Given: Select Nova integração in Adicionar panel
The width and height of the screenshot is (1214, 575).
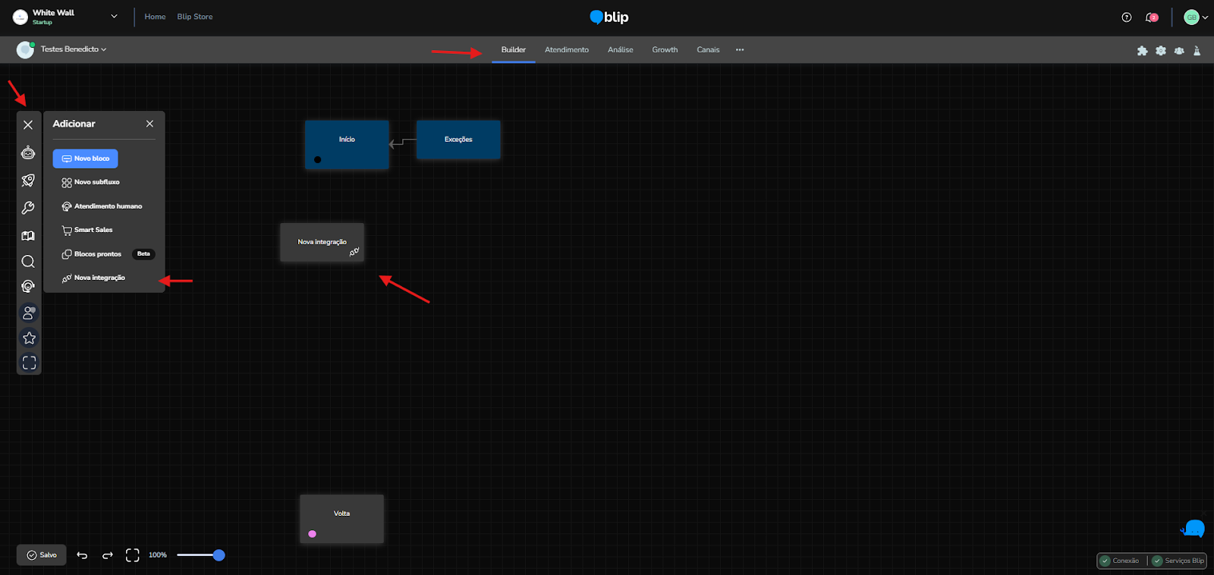Looking at the screenshot, I should point(99,278).
